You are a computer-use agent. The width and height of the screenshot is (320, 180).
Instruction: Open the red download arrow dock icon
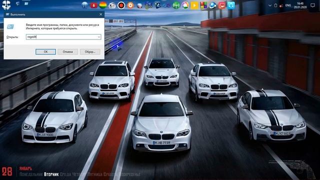click(x=93, y=5)
